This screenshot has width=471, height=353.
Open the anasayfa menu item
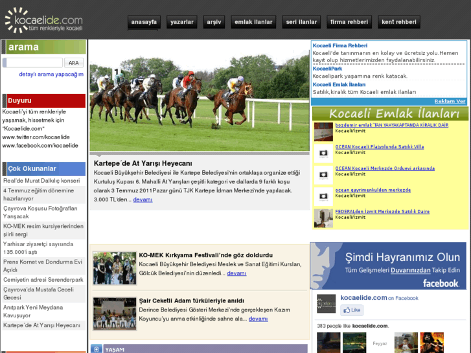click(x=144, y=22)
